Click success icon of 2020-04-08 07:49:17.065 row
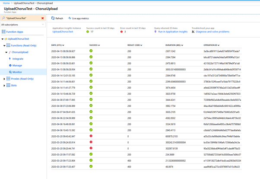This screenshot has height=179, width=260. tap(91, 99)
